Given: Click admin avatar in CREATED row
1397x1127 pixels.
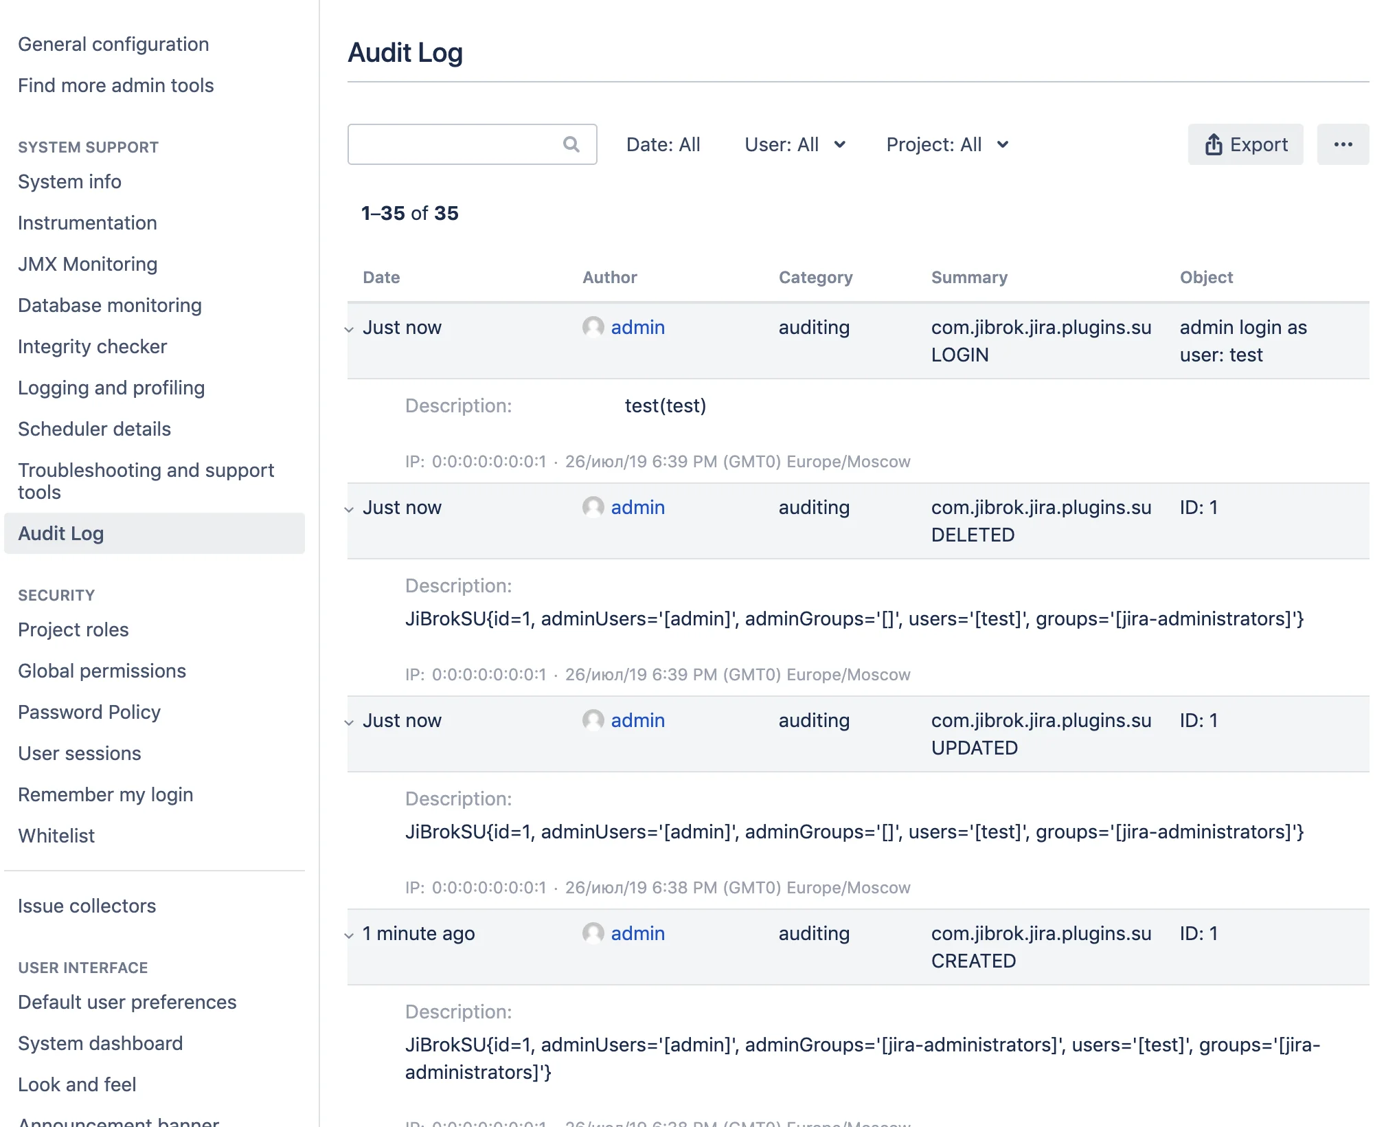Looking at the screenshot, I should [593, 933].
